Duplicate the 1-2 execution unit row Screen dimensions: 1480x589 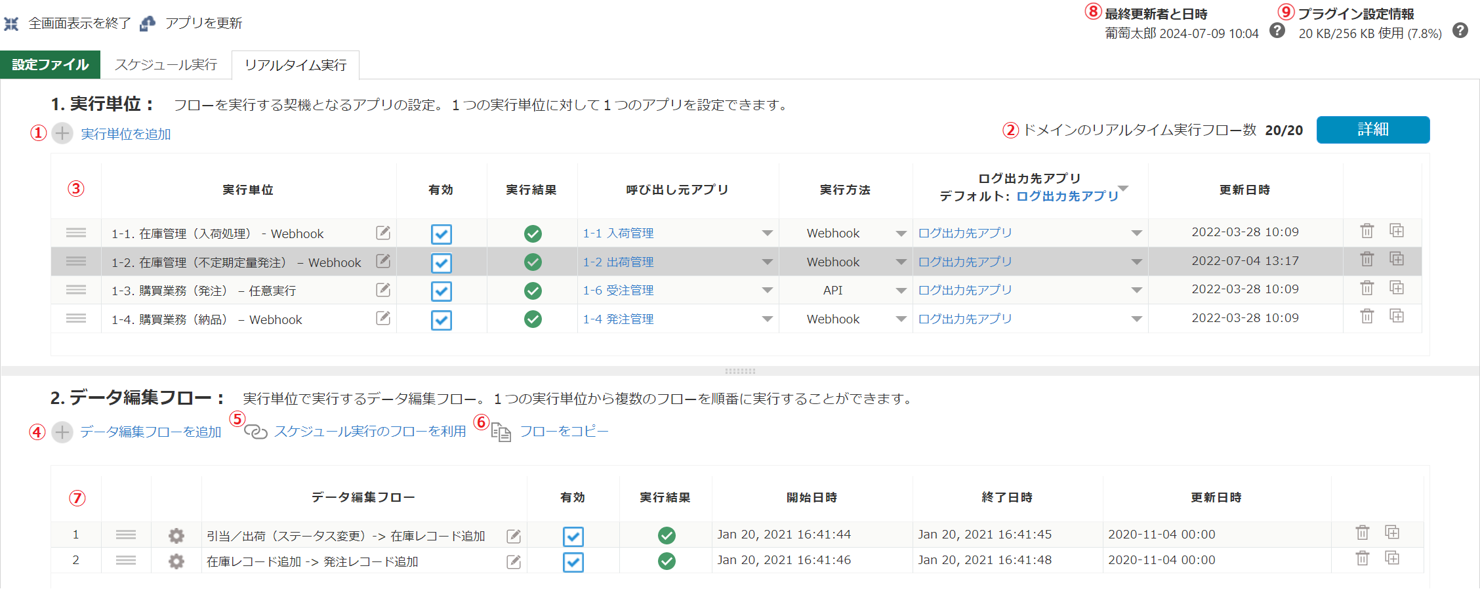(1397, 259)
